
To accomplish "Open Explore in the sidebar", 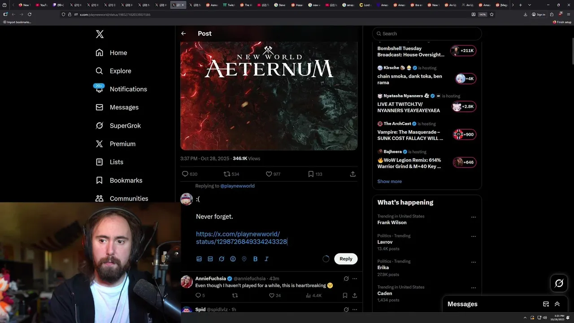I will 113,71.
